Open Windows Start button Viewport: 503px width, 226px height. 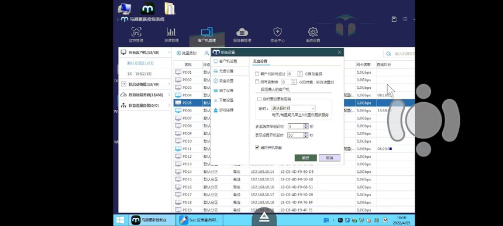120,220
